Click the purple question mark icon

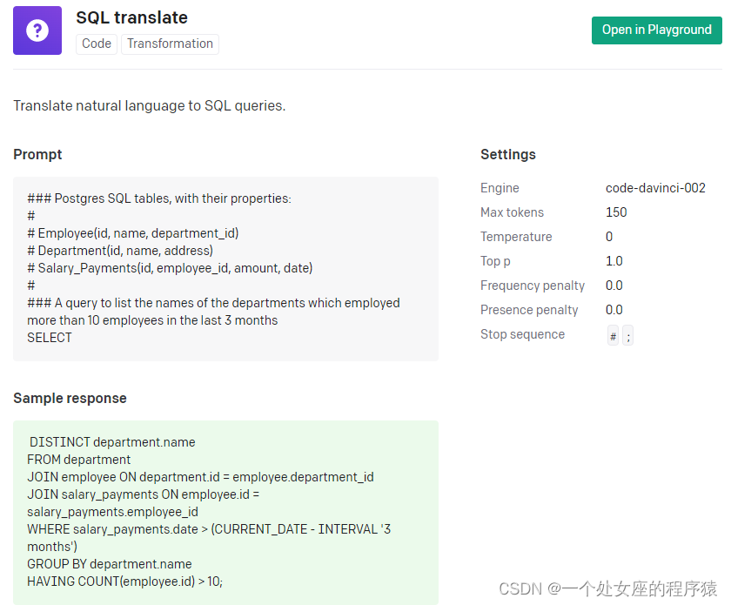click(37, 30)
